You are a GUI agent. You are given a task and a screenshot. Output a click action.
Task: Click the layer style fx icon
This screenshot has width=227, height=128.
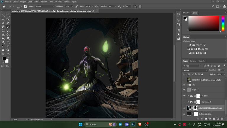point(202,119)
